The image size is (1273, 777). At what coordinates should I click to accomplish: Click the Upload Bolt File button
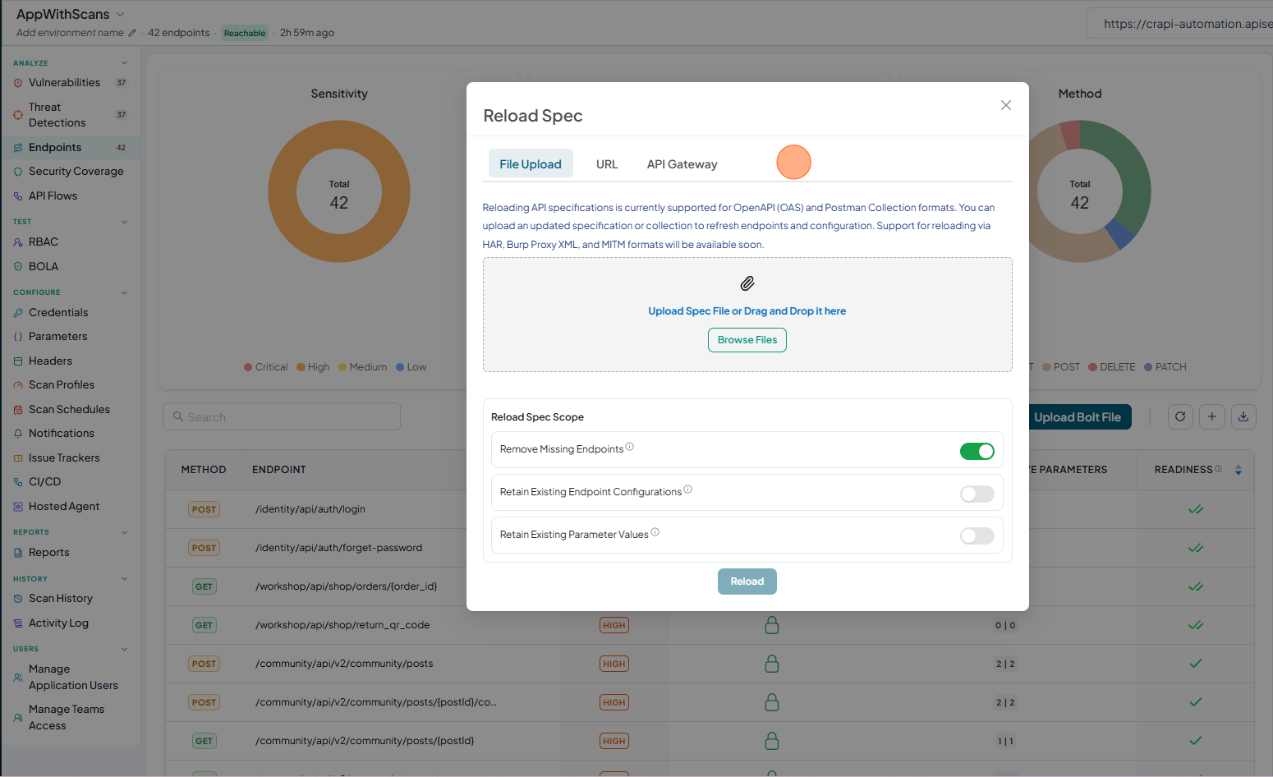point(1078,417)
